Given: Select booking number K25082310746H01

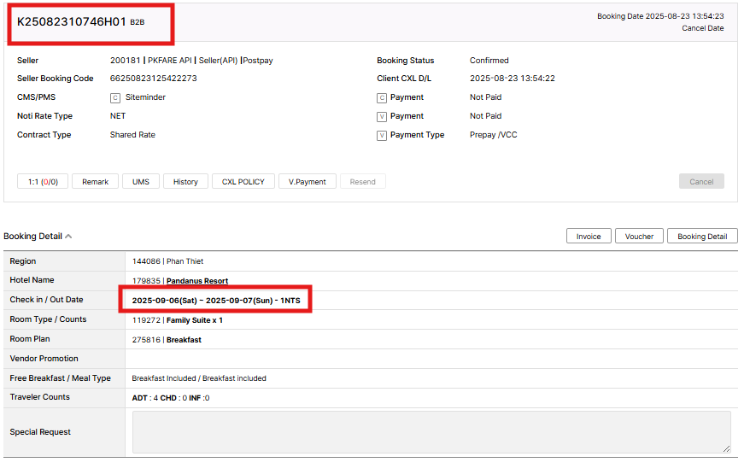Looking at the screenshot, I should click(72, 22).
